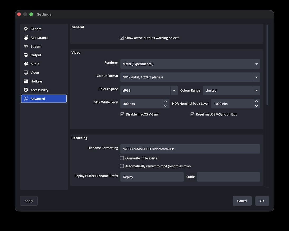Disable the Disable macOS V-Sync option

pos(122,114)
